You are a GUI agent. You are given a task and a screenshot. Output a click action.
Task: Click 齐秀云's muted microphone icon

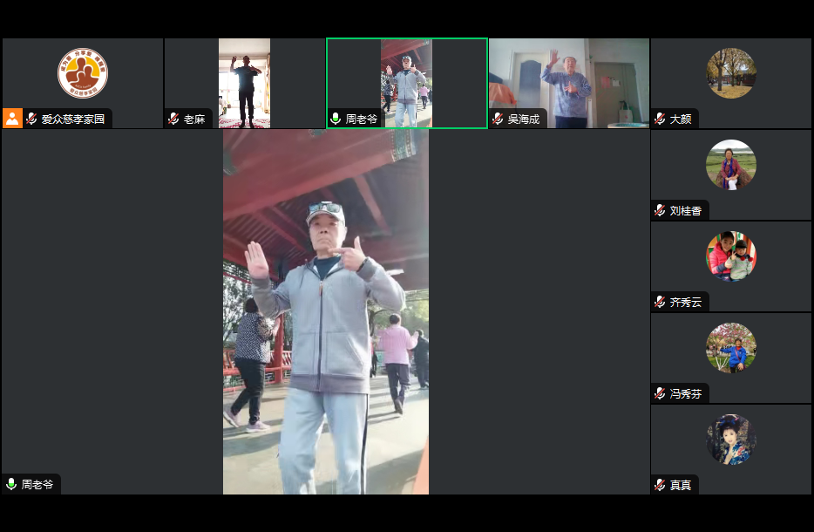660,302
